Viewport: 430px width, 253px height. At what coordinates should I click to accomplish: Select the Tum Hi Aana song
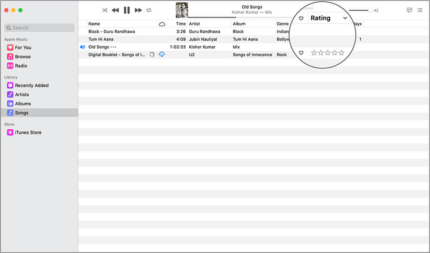click(101, 39)
